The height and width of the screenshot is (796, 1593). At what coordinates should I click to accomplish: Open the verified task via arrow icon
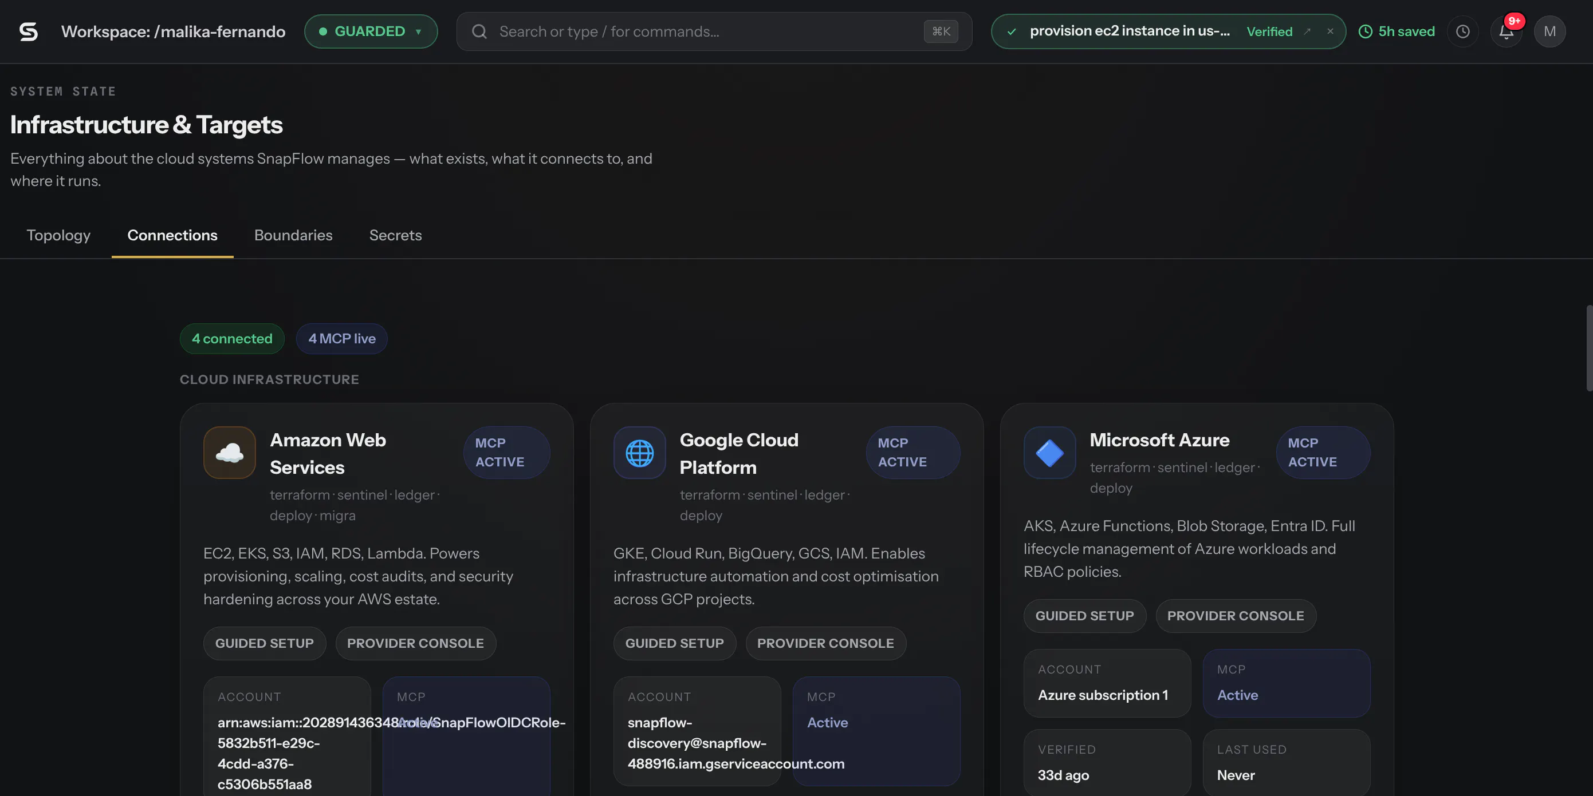coord(1307,31)
